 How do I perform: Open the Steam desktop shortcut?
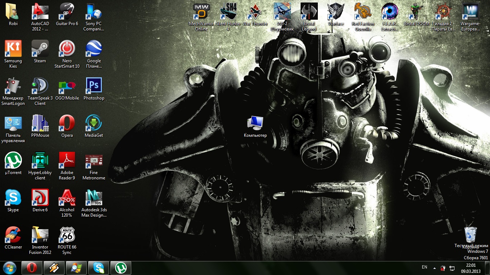40,49
